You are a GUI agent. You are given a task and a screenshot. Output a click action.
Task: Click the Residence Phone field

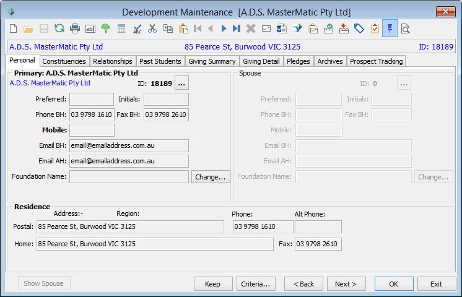click(263, 226)
